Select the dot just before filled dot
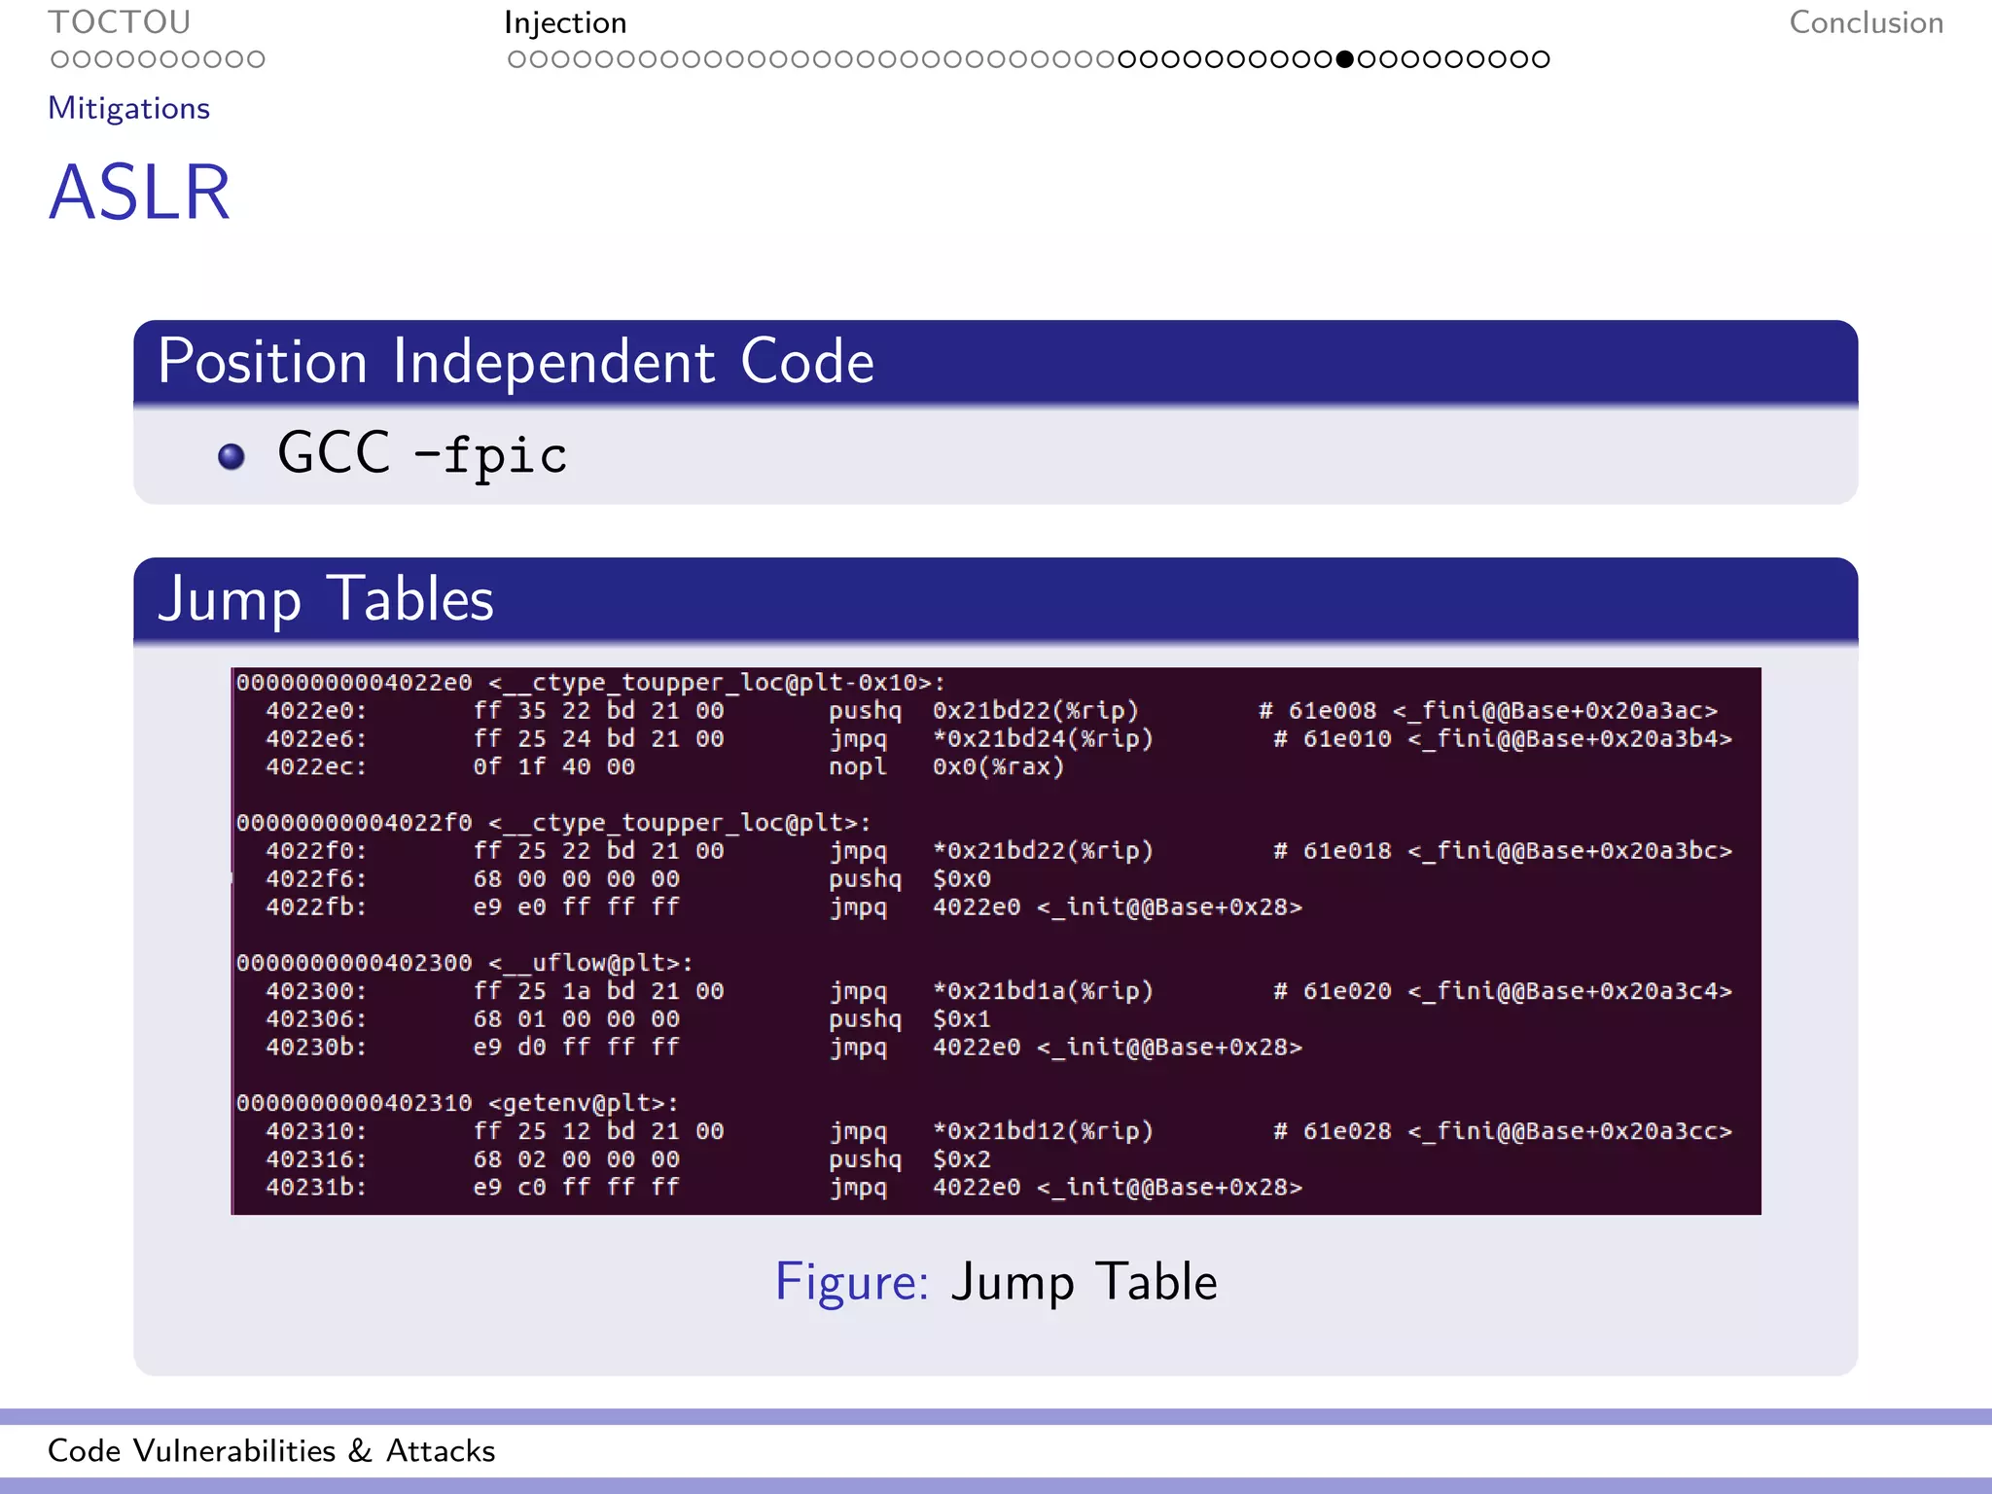1992x1494 pixels. (x=1323, y=59)
